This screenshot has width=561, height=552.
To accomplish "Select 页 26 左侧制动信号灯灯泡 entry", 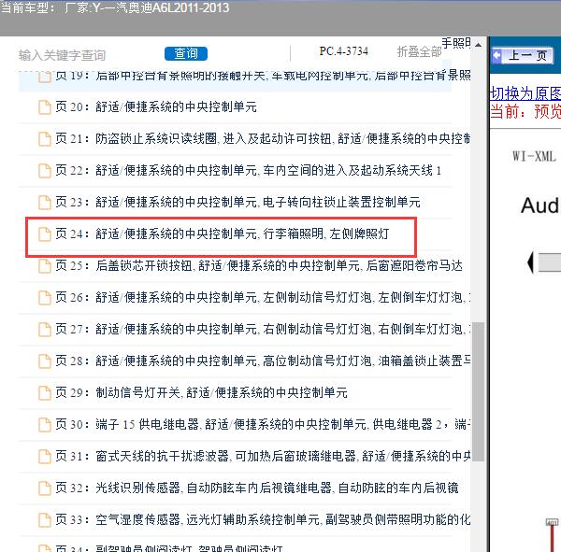I will coord(263,297).
